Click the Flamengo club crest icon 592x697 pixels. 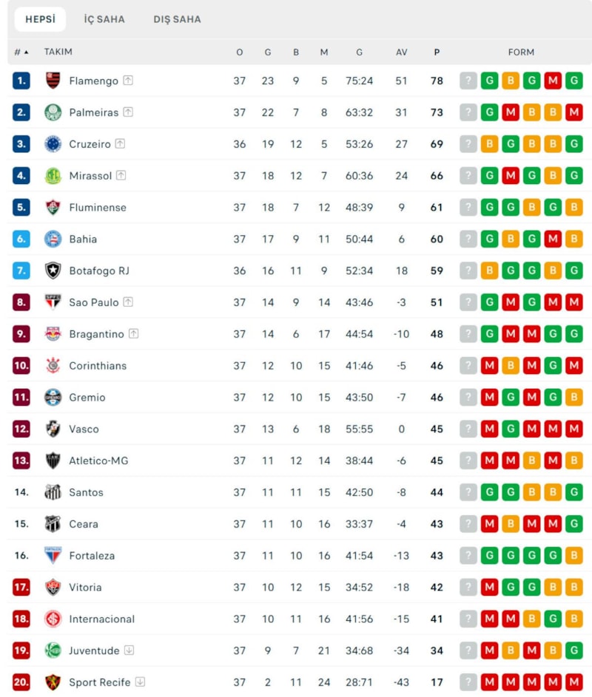pyautogui.click(x=53, y=81)
